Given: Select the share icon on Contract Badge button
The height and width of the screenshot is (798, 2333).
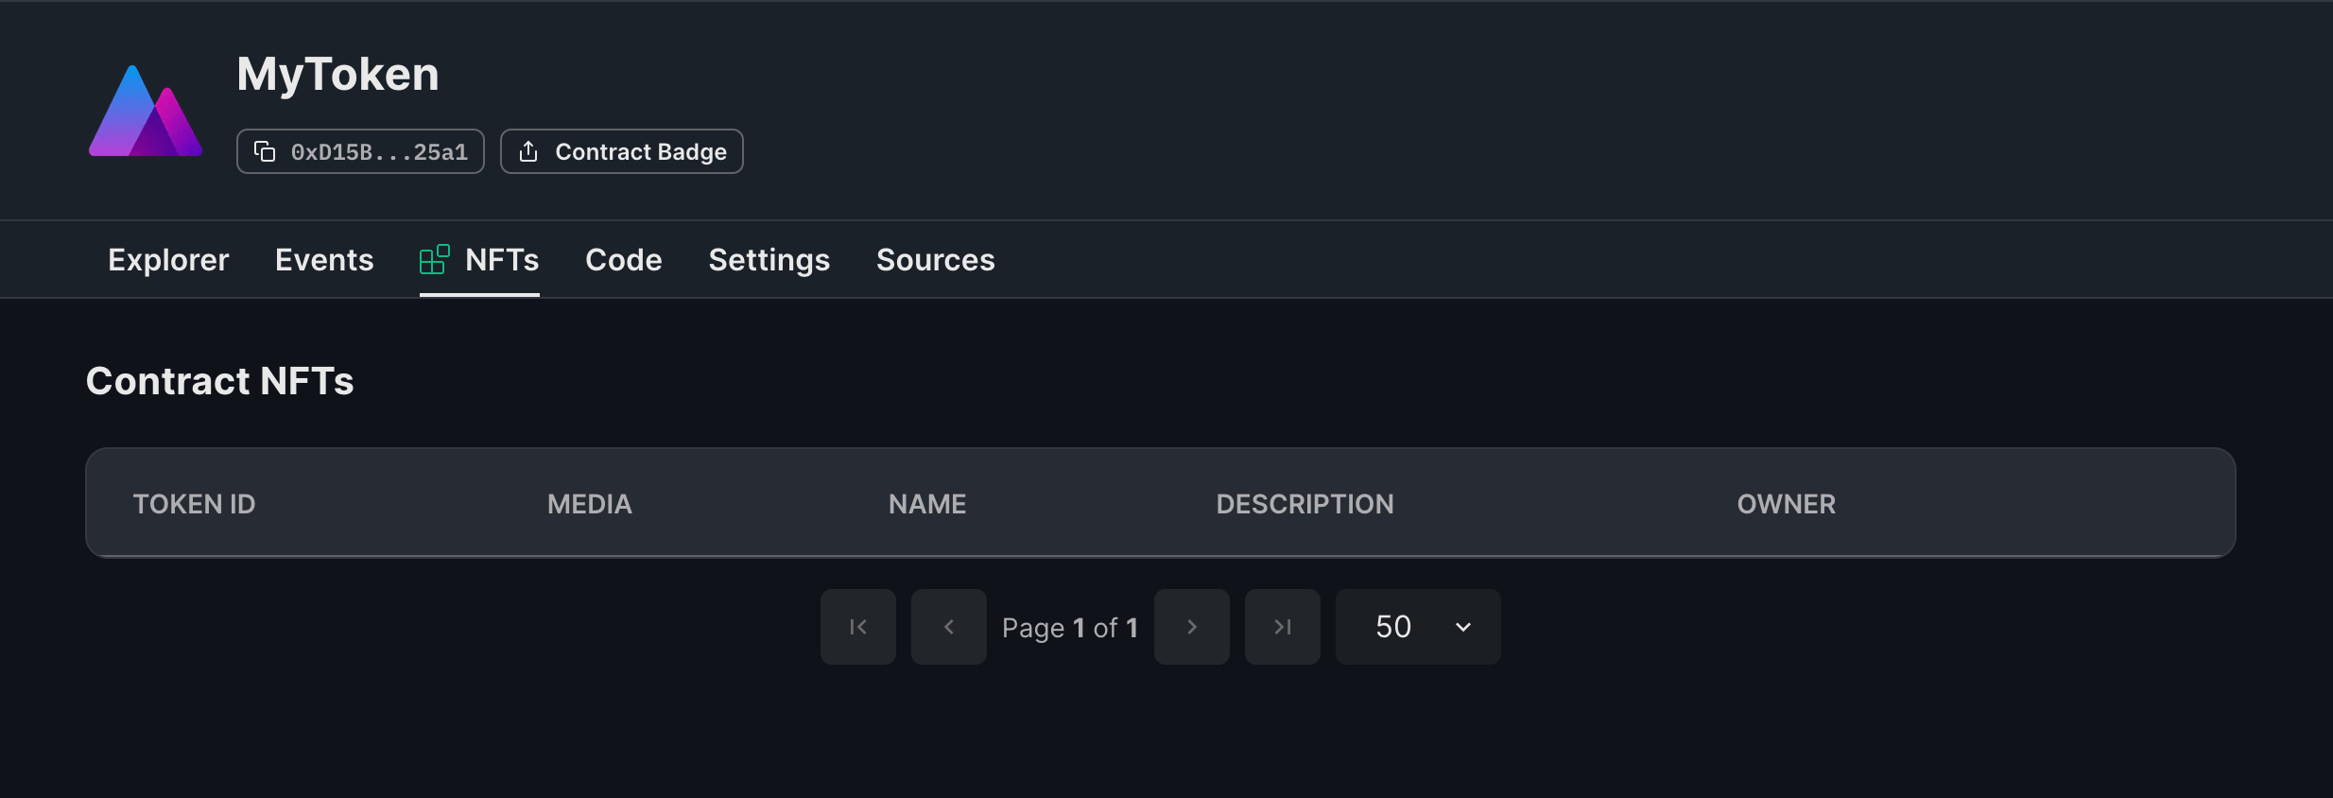Looking at the screenshot, I should (528, 150).
